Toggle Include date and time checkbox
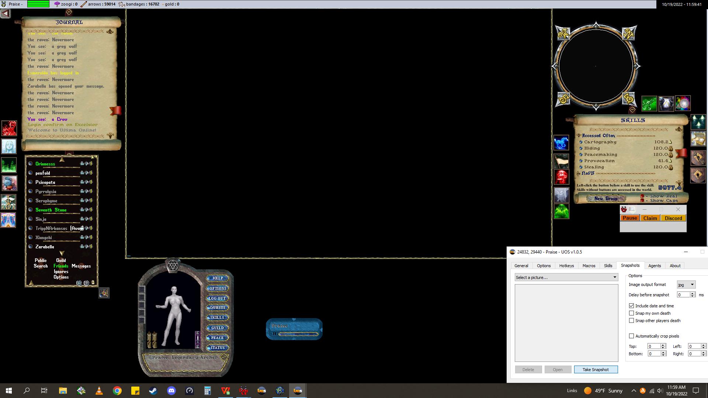 click(631, 306)
